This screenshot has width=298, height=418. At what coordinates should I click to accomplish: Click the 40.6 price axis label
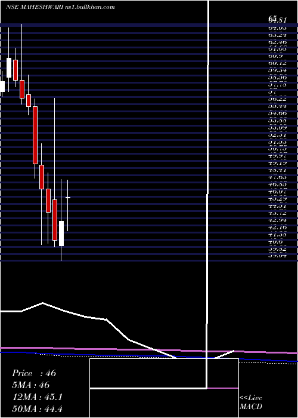[275, 241]
